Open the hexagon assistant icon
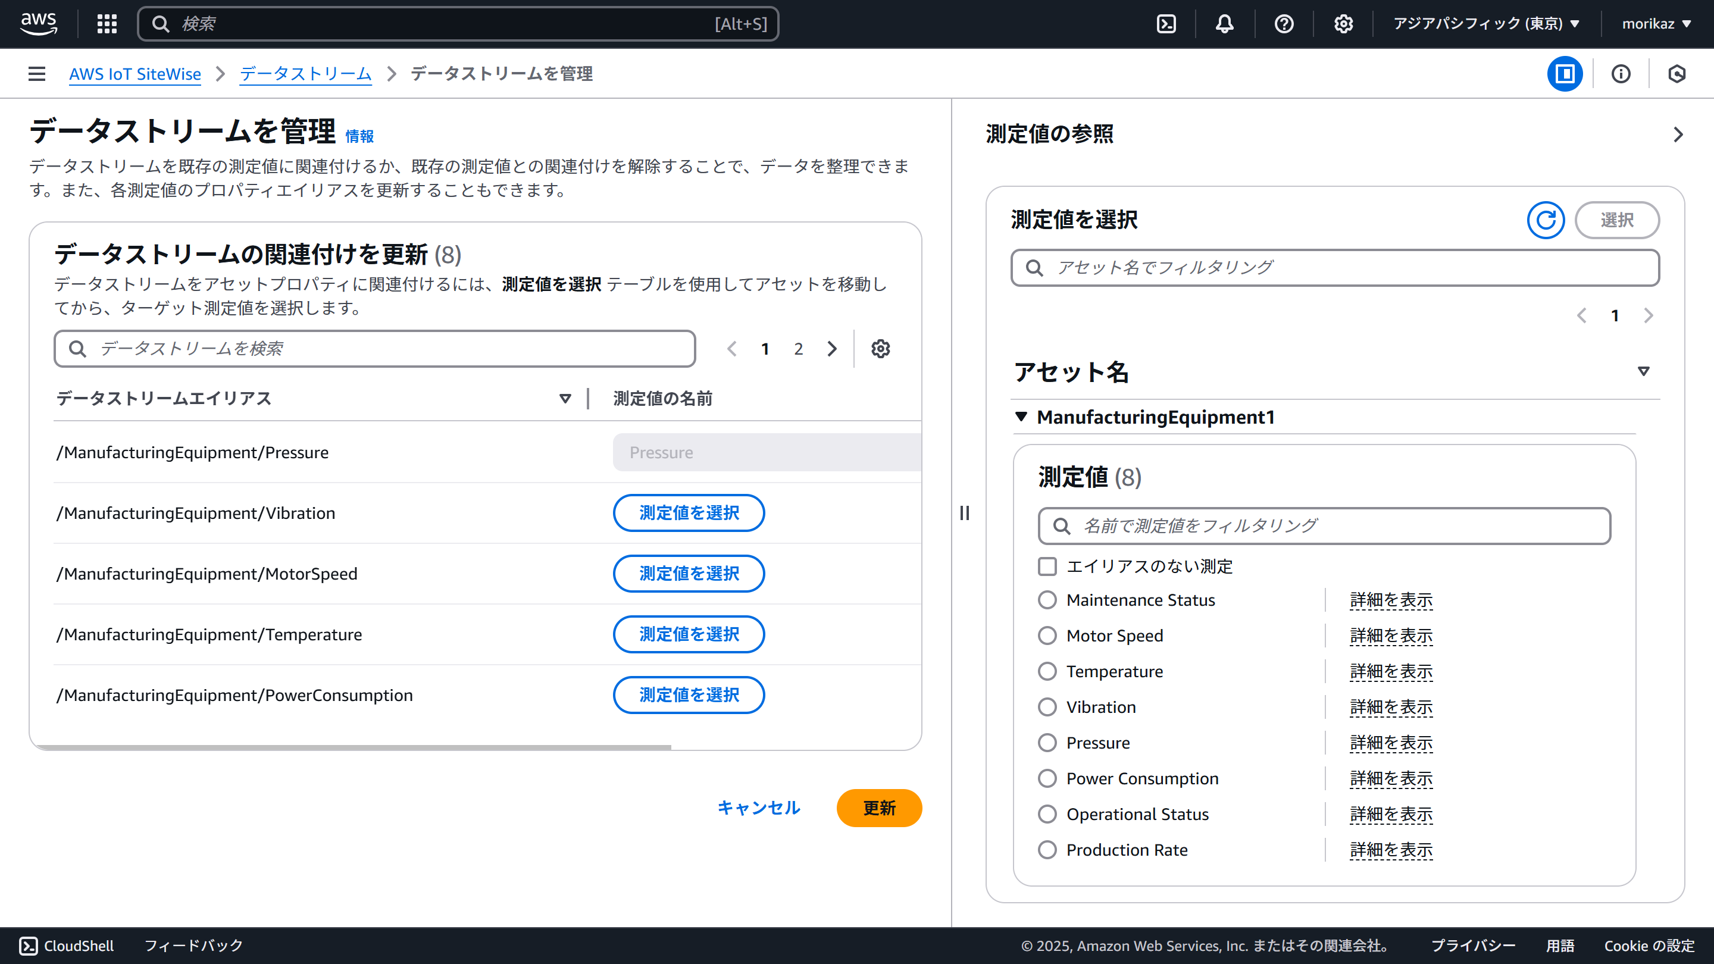This screenshot has height=964, width=1714. coord(1677,74)
